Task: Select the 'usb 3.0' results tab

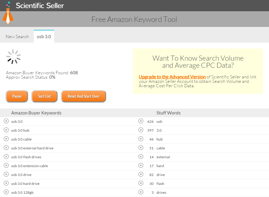Action: [x=44, y=37]
